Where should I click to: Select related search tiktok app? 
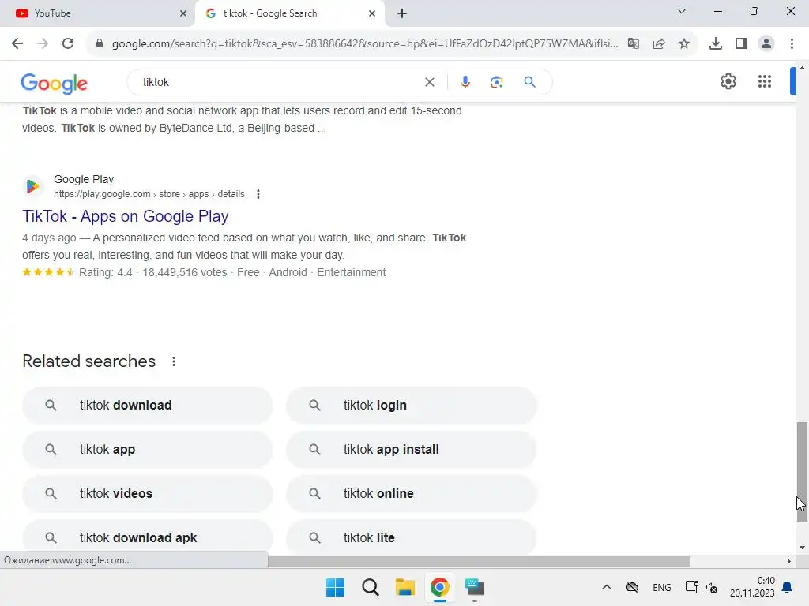pos(148,449)
